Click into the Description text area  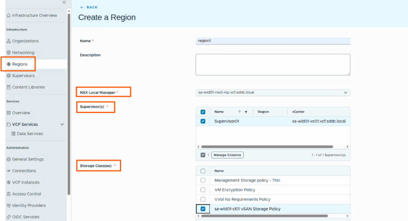(x=273, y=65)
